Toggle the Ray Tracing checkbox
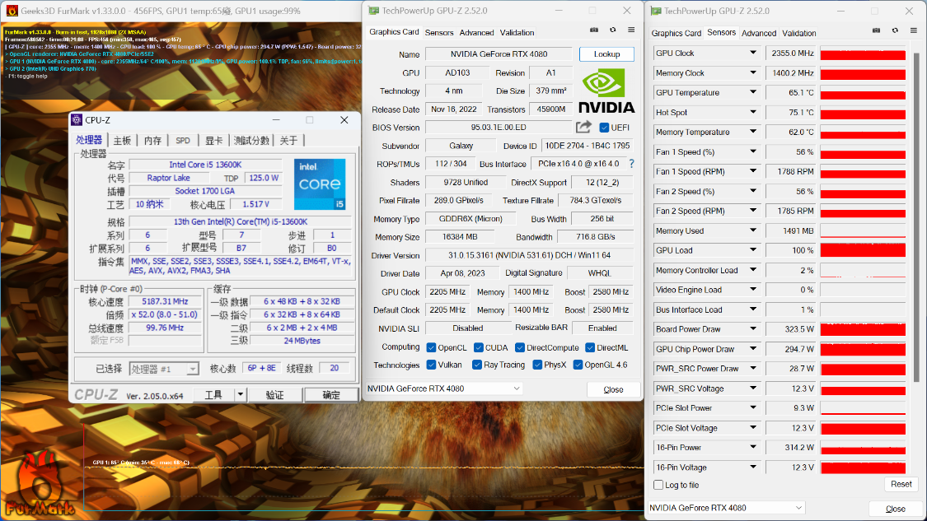 pos(477,365)
